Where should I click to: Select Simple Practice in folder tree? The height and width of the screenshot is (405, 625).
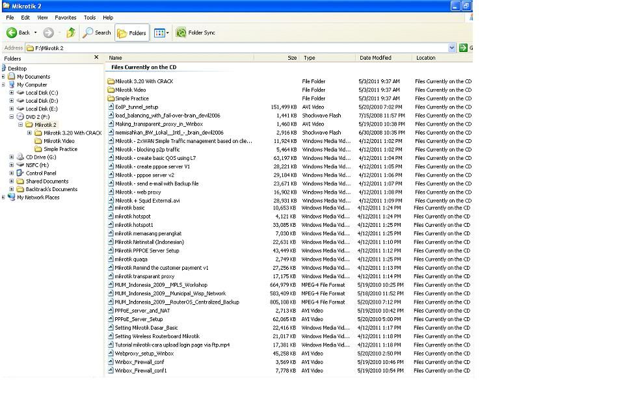[60, 149]
